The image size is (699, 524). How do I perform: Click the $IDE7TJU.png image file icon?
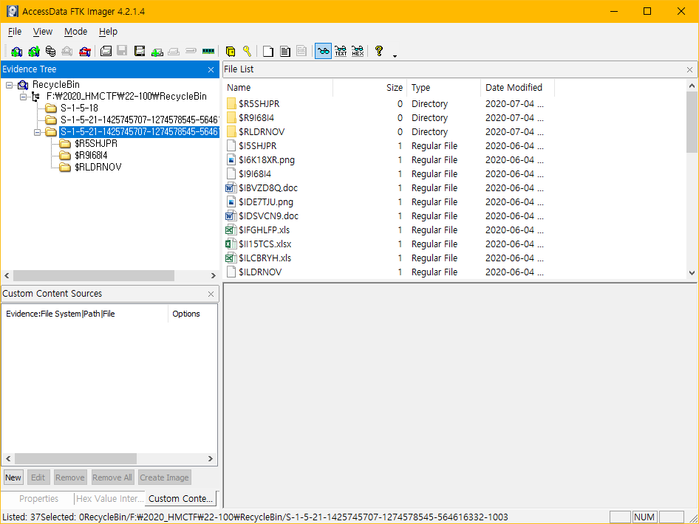(x=231, y=202)
